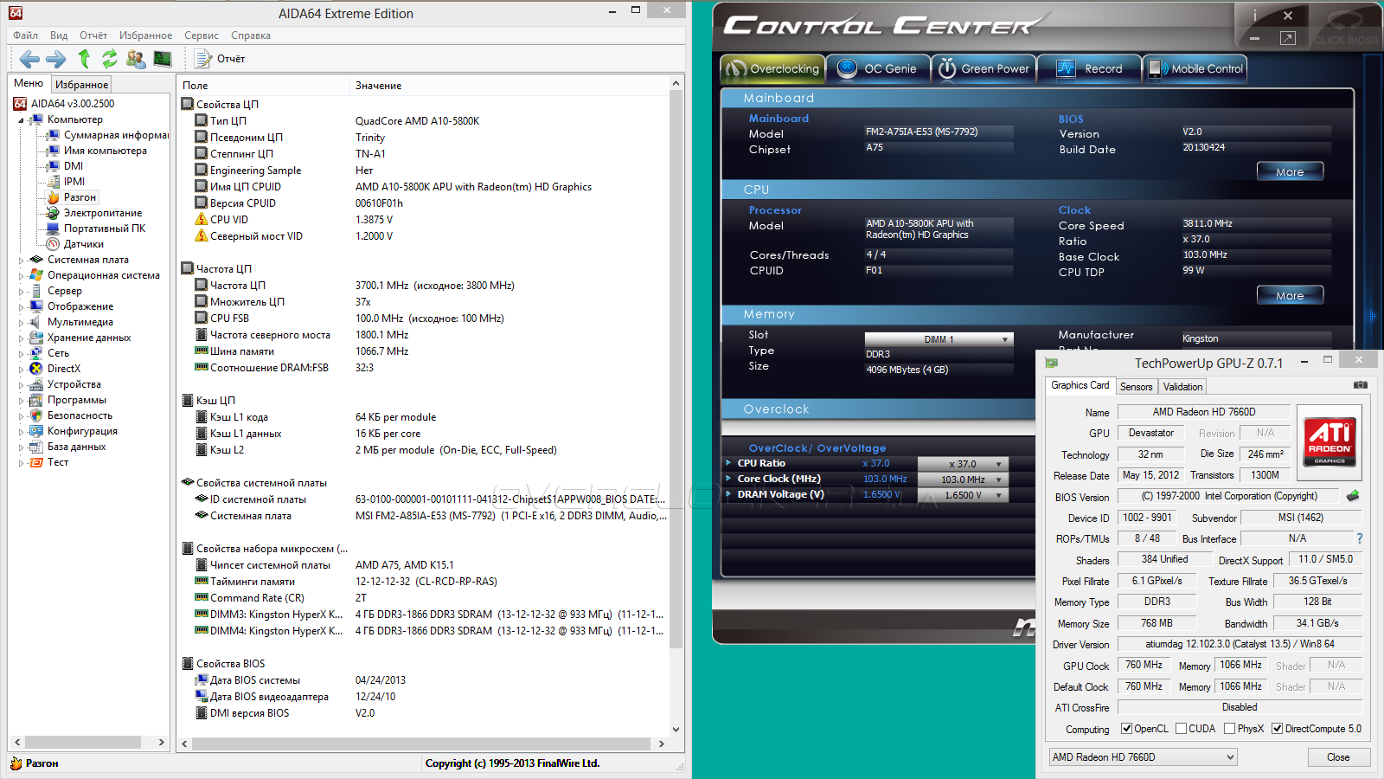Click the Множитель ЦП row showing 37x
The height and width of the screenshot is (779, 1384).
(424, 302)
